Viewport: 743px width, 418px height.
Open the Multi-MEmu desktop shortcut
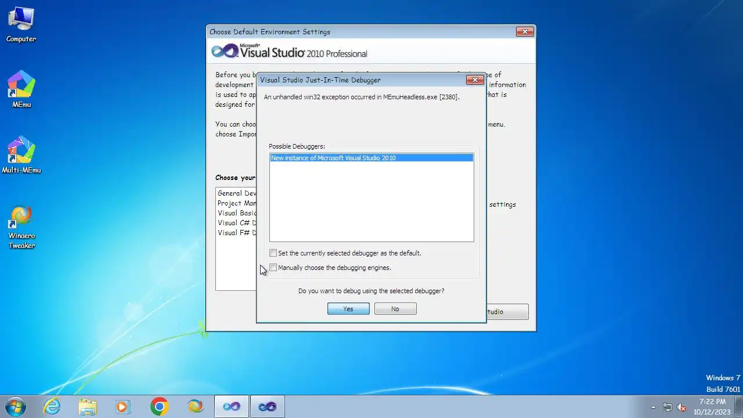coord(21,155)
